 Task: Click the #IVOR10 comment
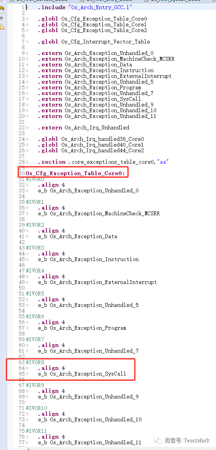point(37,408)
